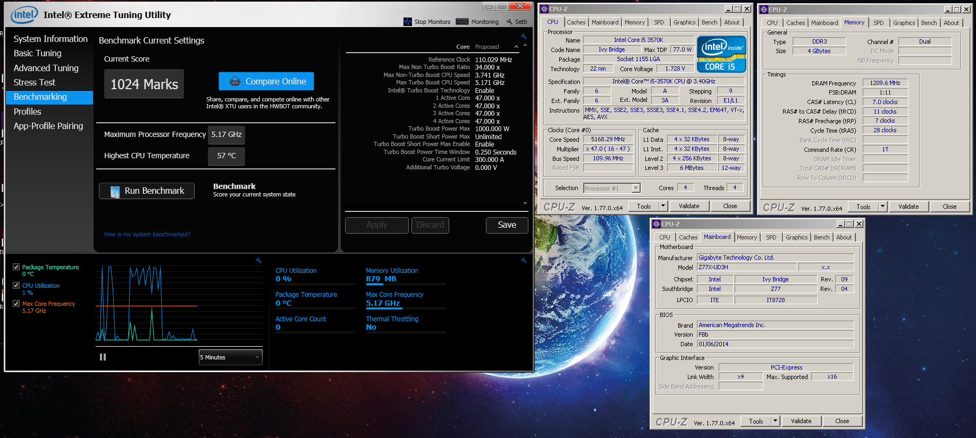Open Advanced Tuning in the XTU sidebar
This screenshot has height=438, width=976.
point(46,68)
